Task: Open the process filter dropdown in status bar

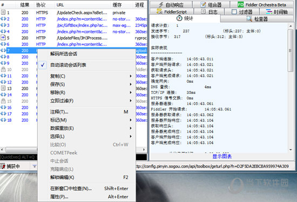Action: click(34, 166)
